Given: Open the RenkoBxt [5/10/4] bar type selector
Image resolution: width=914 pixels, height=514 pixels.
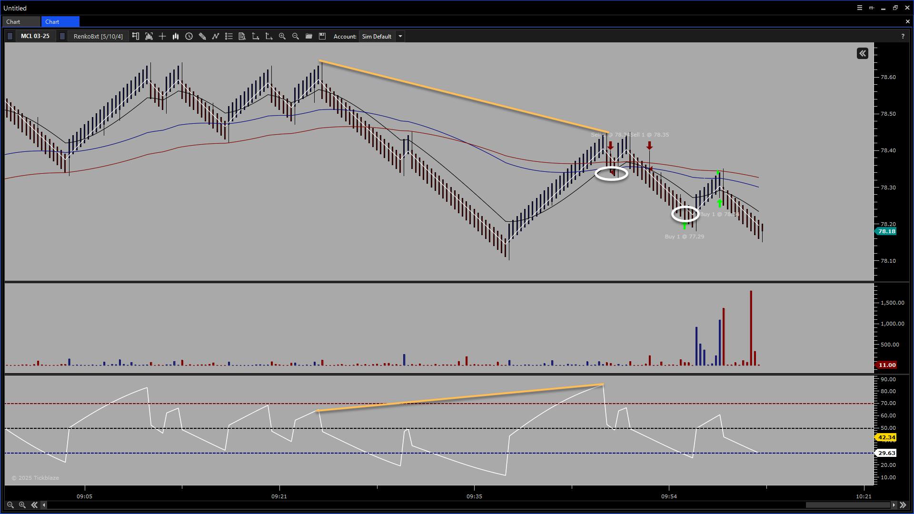Looking at the screenshot, I should click(x=98, y=36).
